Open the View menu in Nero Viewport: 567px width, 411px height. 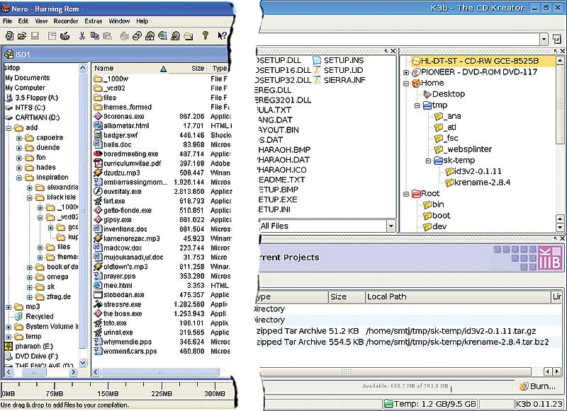coord(41,21)
